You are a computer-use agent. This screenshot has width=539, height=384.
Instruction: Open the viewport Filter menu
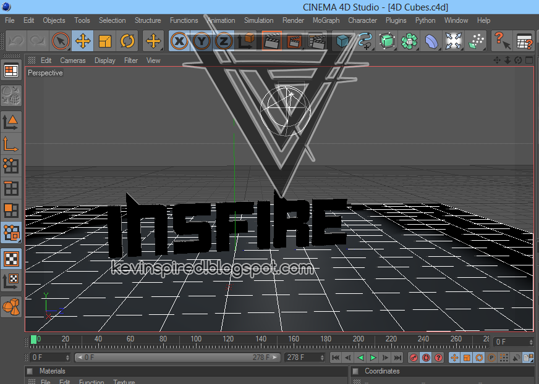coord(131,61)
